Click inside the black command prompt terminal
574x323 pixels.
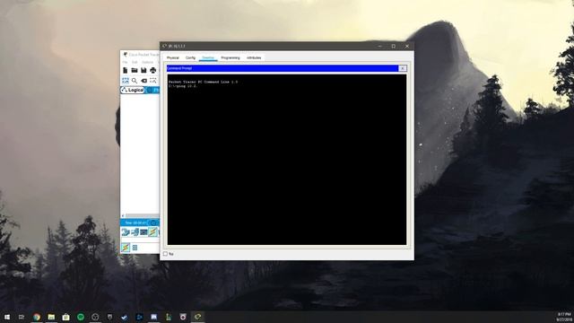(x=287, y=160)
